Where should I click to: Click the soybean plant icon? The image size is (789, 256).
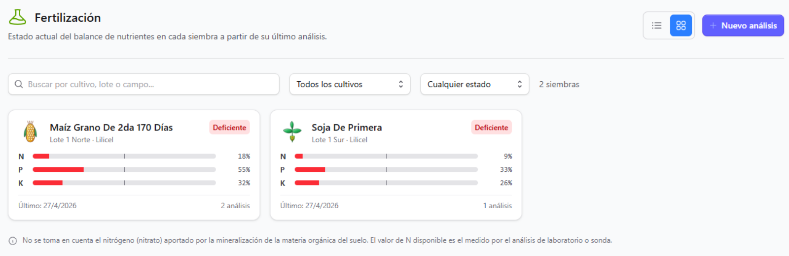[x=292, y=131]
